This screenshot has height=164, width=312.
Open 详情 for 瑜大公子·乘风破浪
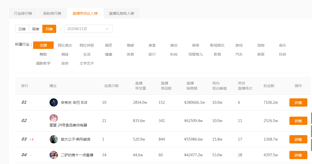298,139
